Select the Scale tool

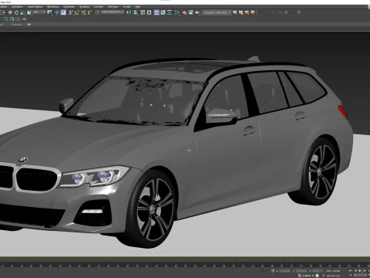pos(23,12)
